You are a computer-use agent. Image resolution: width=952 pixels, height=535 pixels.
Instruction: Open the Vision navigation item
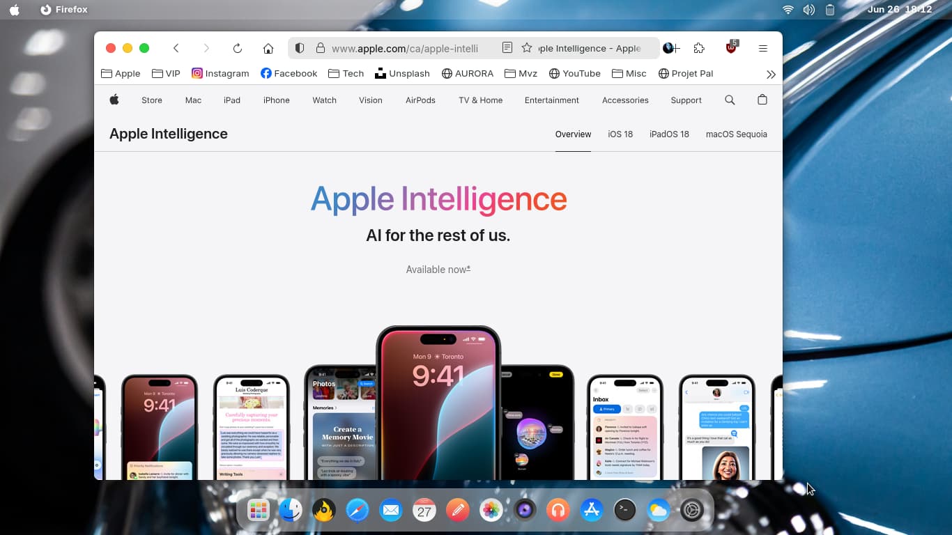[x=371, y=100]
